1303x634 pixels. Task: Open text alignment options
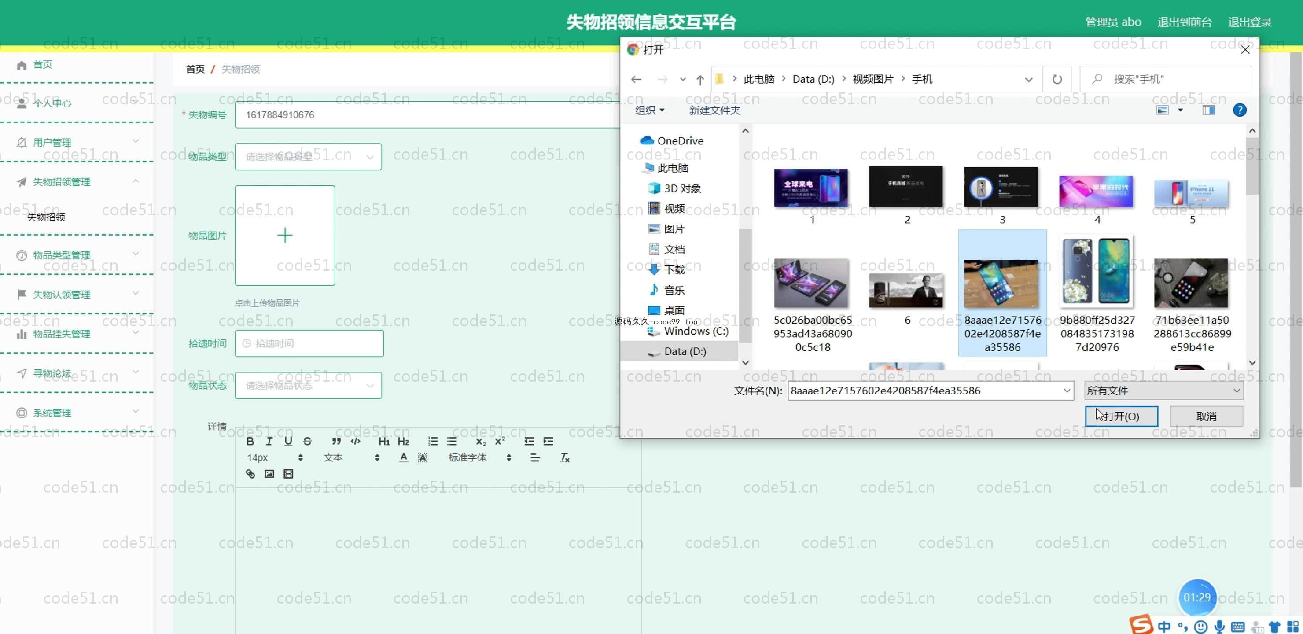(535, 457)
